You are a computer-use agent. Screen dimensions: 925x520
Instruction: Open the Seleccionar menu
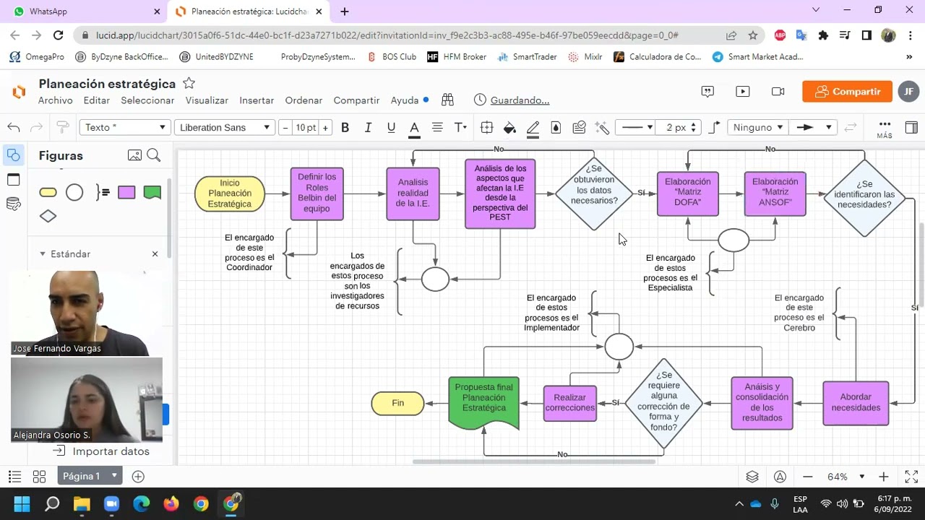pyautogui.click(x=147, y=100)
